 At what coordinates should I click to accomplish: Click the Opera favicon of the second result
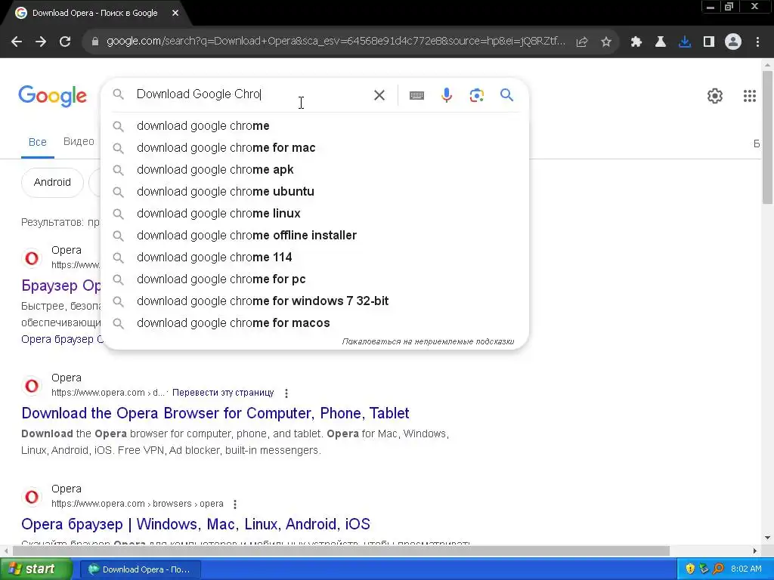coord(32,386)
